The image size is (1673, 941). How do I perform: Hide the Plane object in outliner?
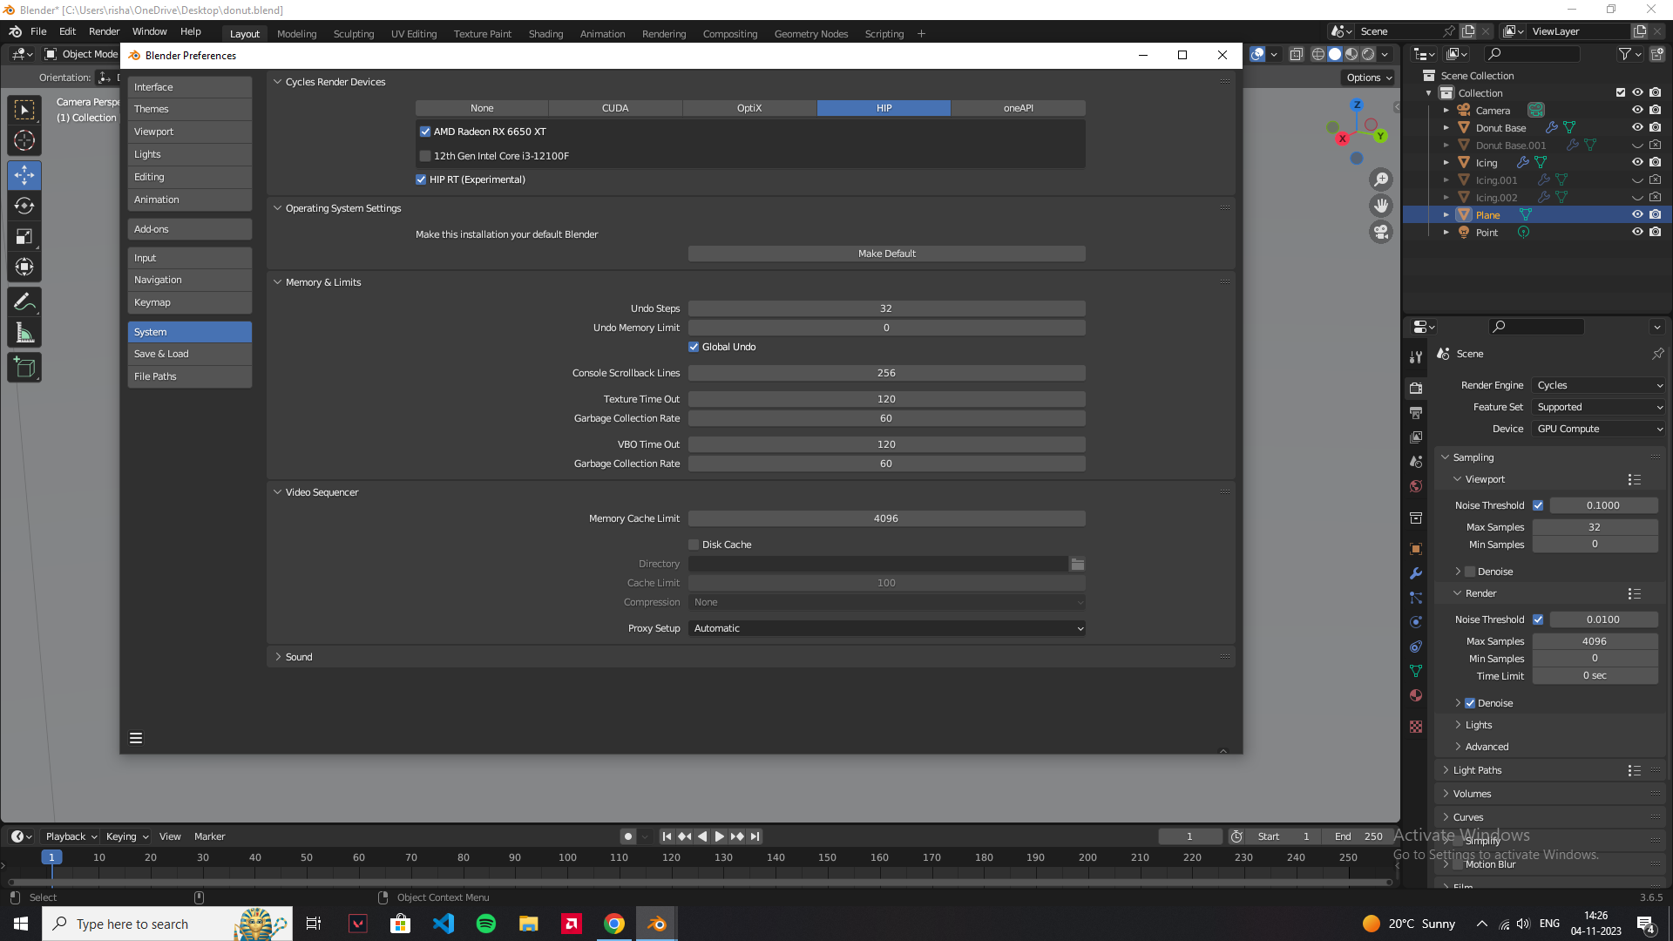click(x=1637, y=214)
